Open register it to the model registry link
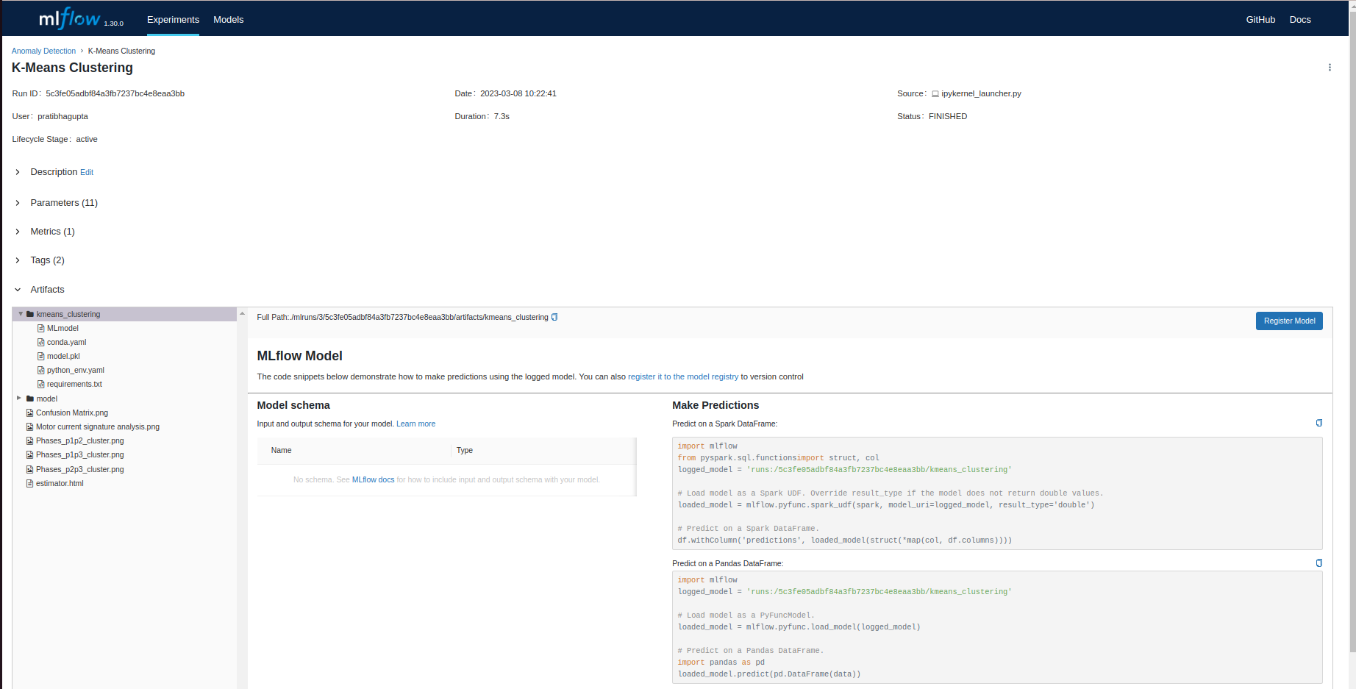The image size is (1356, 689). (683, 376)
